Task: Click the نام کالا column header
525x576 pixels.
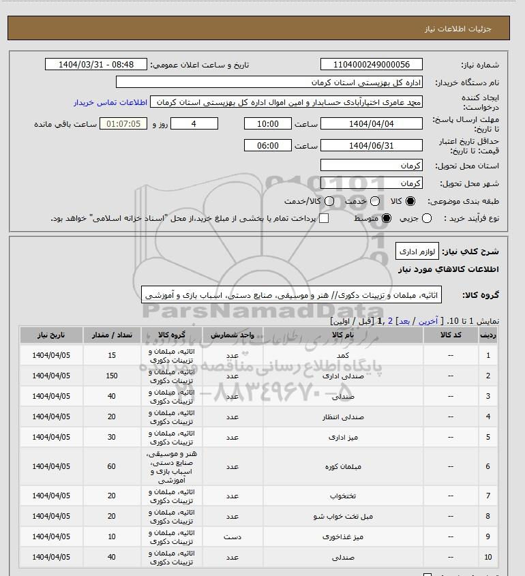Action: coord(343,335)
